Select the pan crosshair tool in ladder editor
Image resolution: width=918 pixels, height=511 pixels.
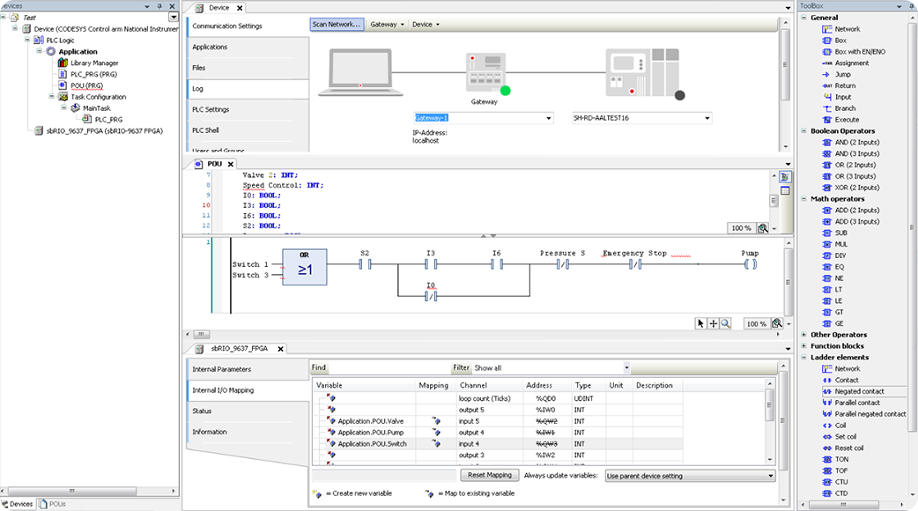pos(714,323)
